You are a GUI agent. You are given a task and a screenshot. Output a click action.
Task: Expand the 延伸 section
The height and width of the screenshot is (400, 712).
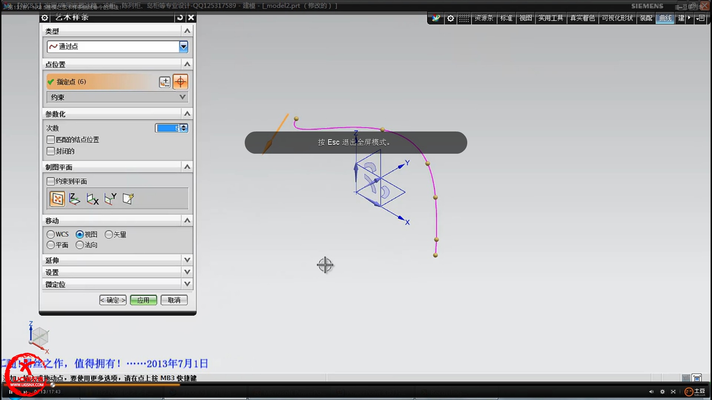tap(187, 260)
